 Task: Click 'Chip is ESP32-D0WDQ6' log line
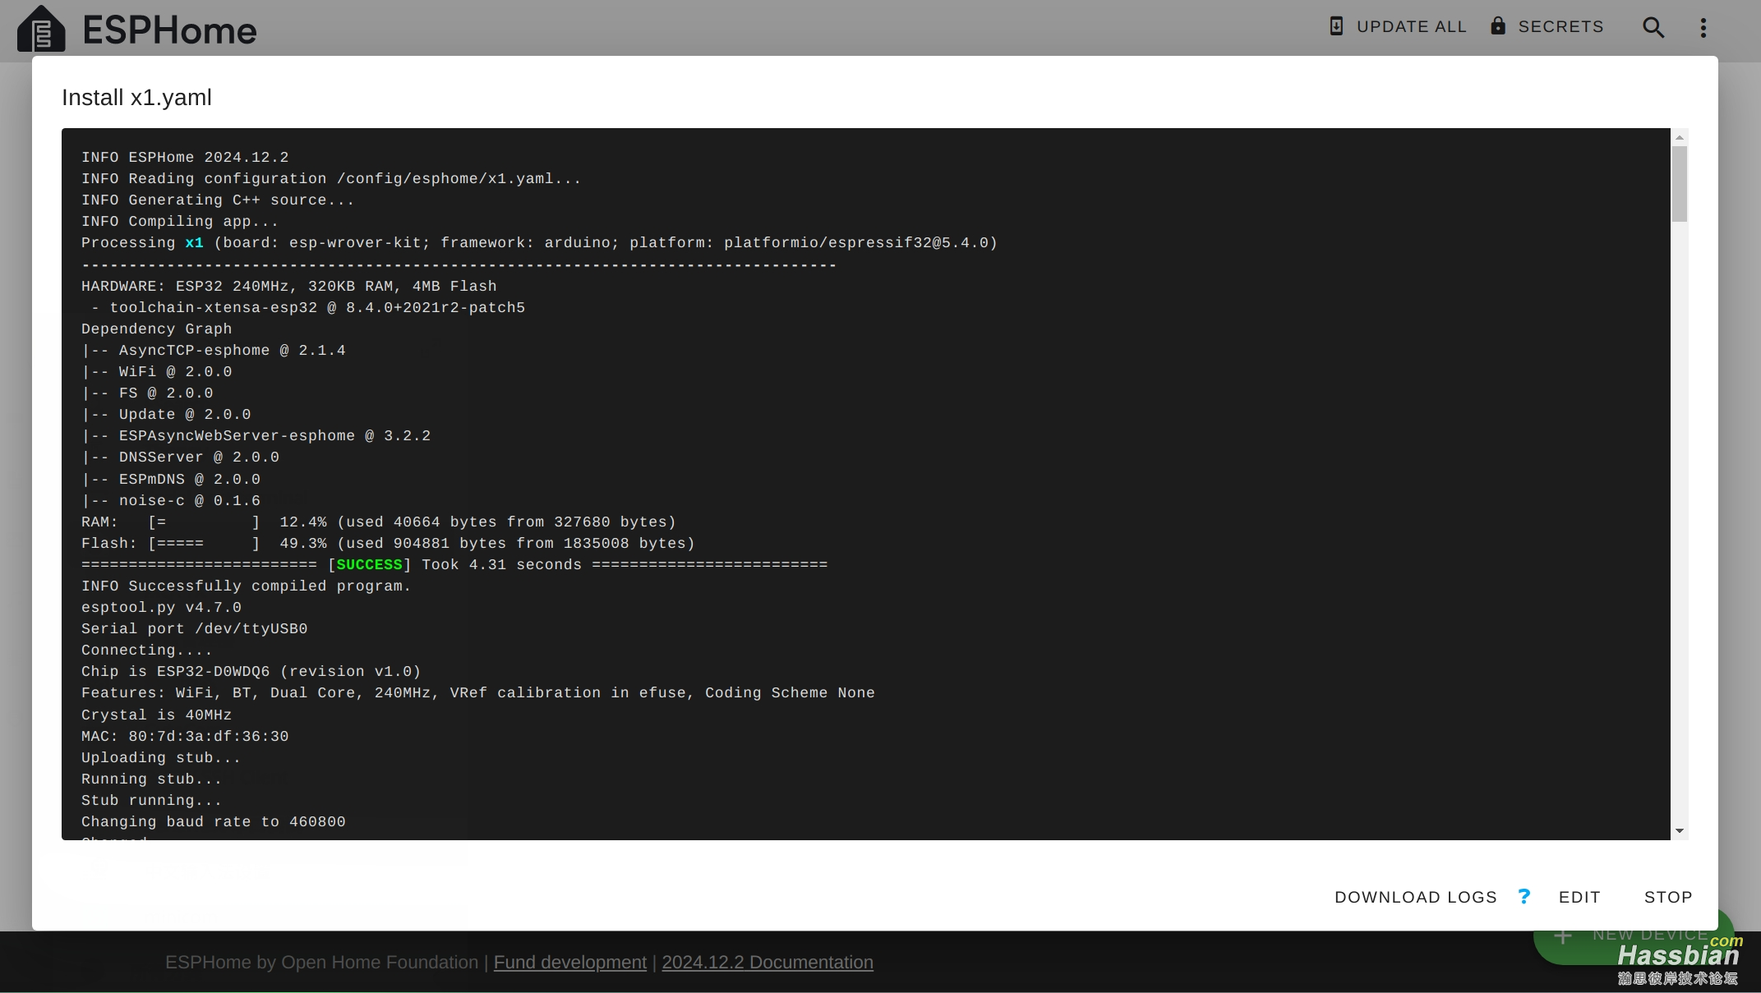coord(251,671)
